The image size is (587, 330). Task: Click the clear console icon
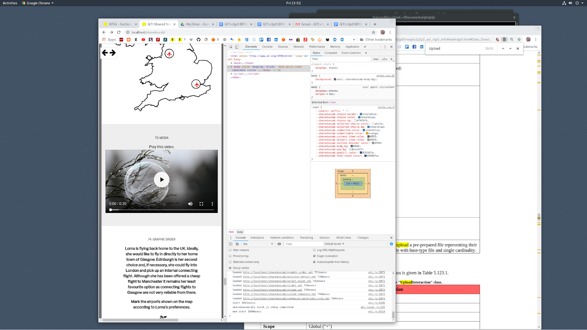[237, 244]
